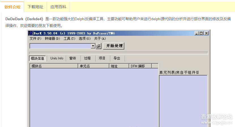Click the open file folder icon
Image resolution: width=235 pixels, height=127 pixels.
[99, 46]
